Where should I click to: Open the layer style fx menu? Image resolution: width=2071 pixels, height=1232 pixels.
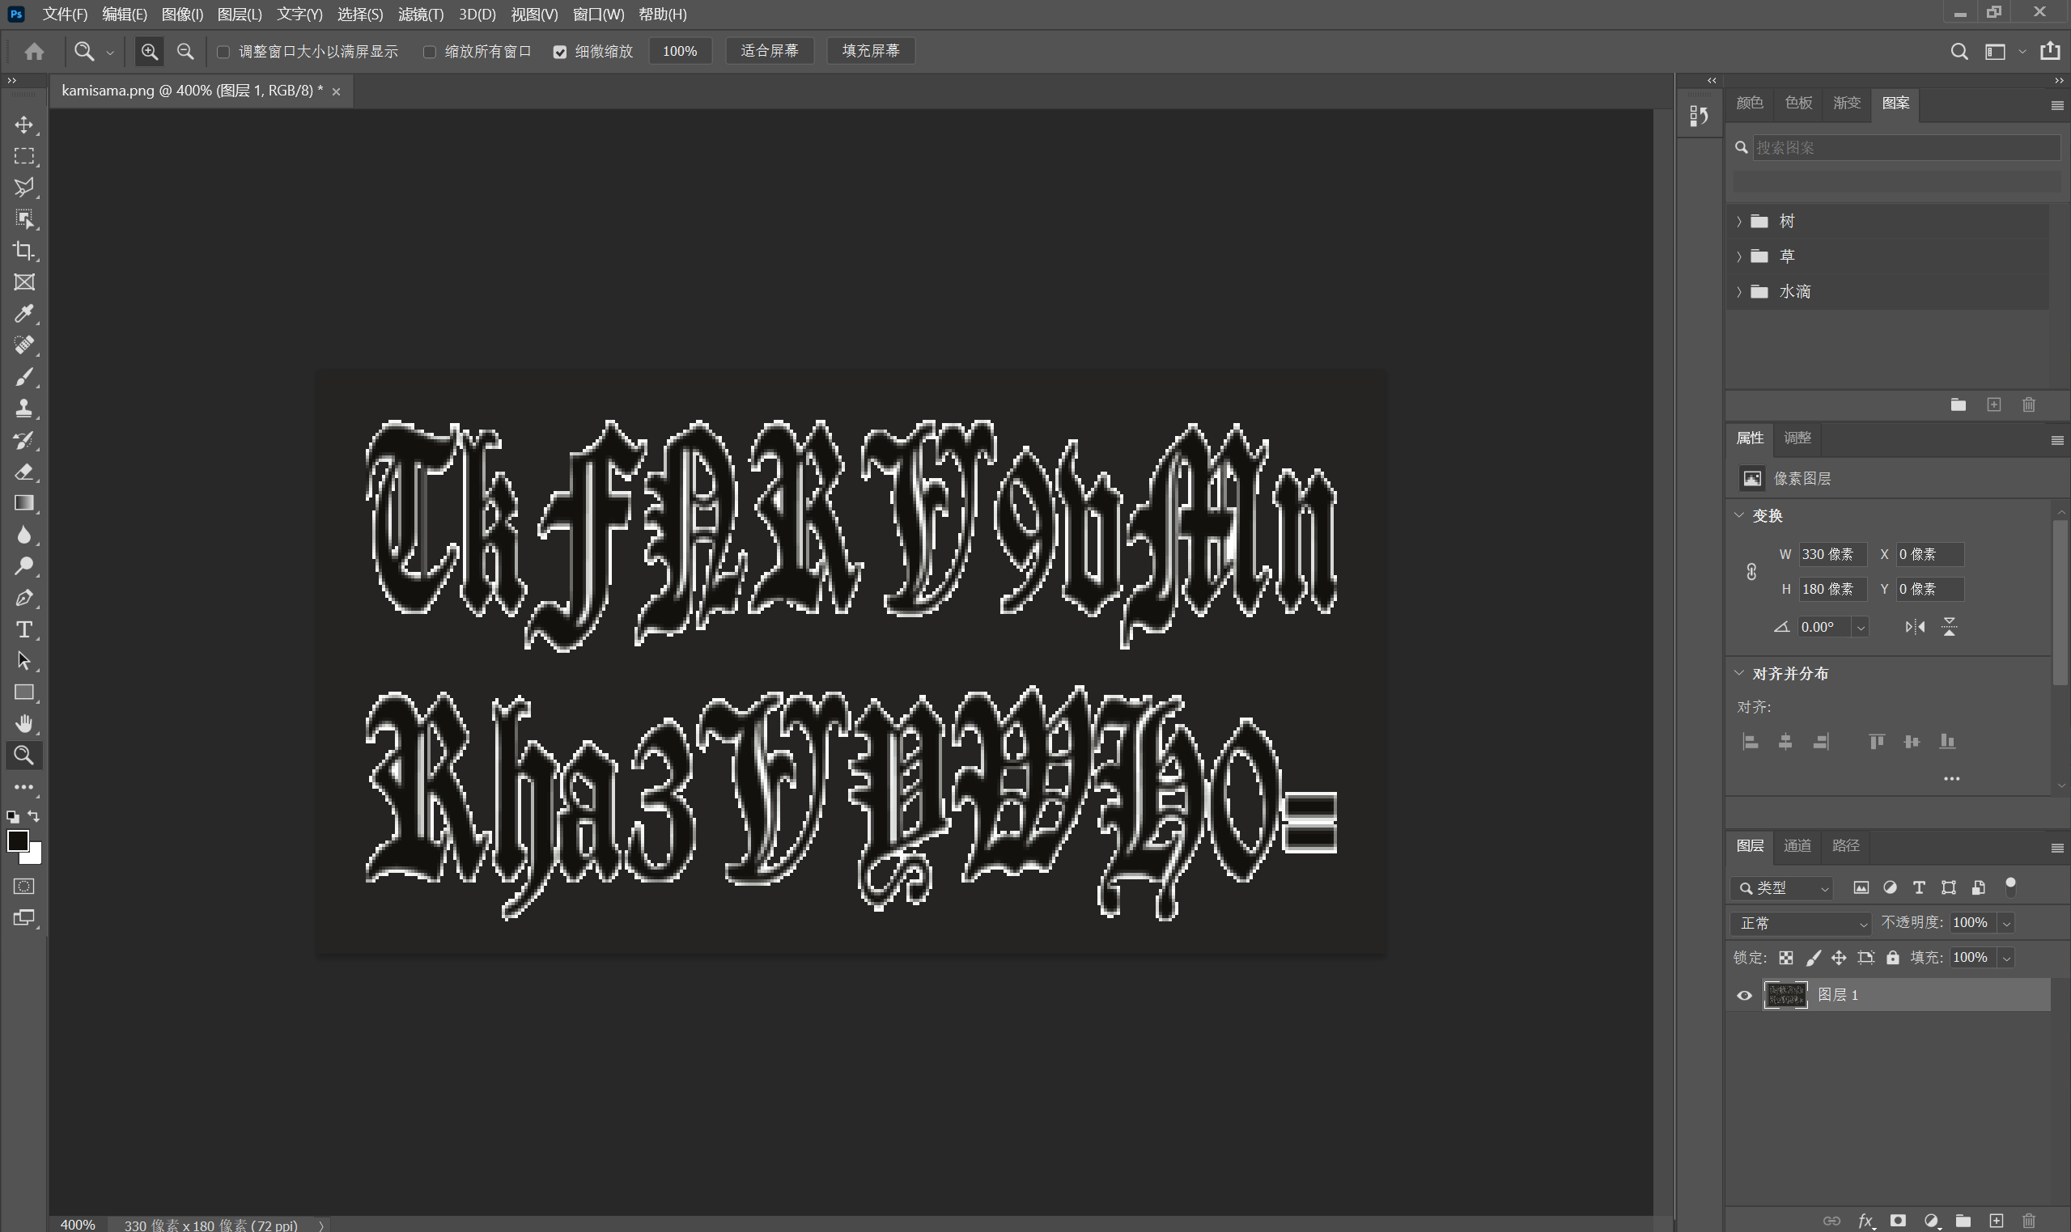(1866, 1221)
